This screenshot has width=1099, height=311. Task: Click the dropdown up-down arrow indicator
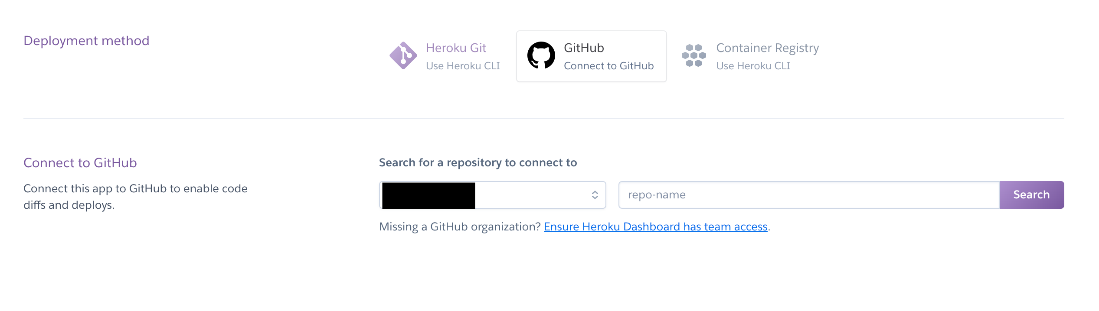click(595, 195)
